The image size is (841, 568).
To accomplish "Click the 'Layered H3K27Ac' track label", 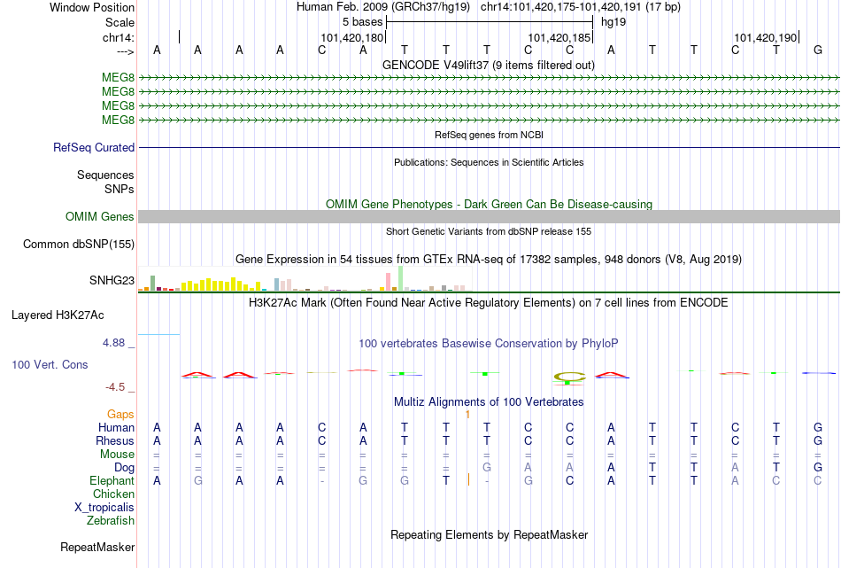I will (58, 315).
